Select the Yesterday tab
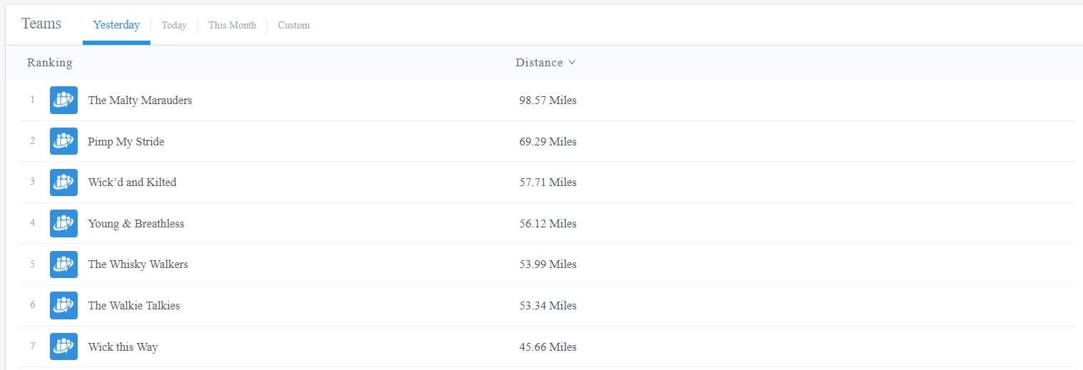The image size is (1083, 370). point(116,26)
